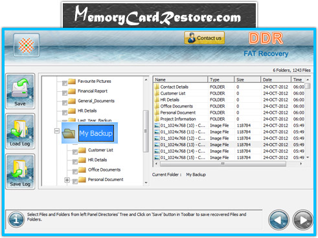318x238 pixels.
Task: Collapse the My Backup tree node
Action: tap(57, 131)
